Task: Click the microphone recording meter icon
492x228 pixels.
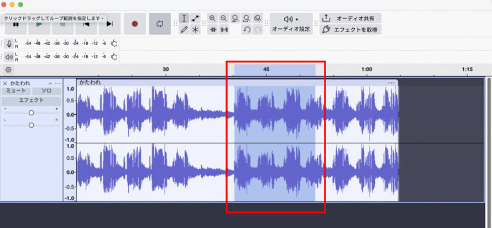Action: click(x=9, y=44)
